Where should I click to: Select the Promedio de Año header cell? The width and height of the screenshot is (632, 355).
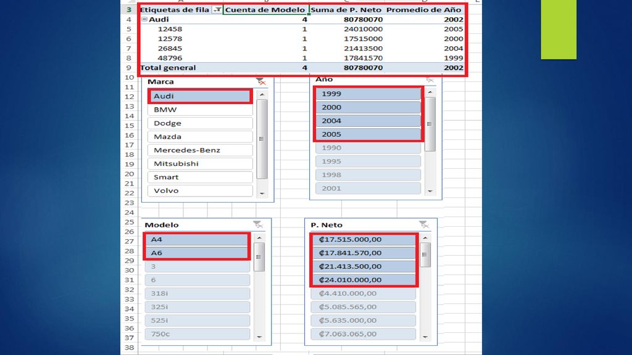tap(424, 10)
